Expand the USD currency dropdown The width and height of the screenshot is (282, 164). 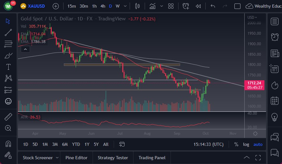(x=252, y=17)
